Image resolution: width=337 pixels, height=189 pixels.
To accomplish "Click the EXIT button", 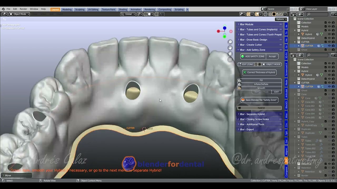I will click(276, 92).
